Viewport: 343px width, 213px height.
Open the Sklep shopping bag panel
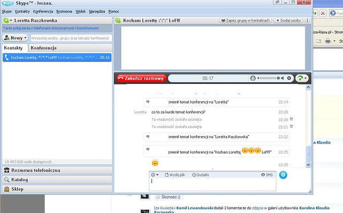(57, 189)
